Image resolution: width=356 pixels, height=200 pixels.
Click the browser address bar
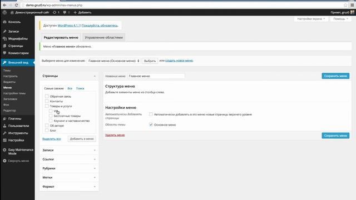point(182,5)
